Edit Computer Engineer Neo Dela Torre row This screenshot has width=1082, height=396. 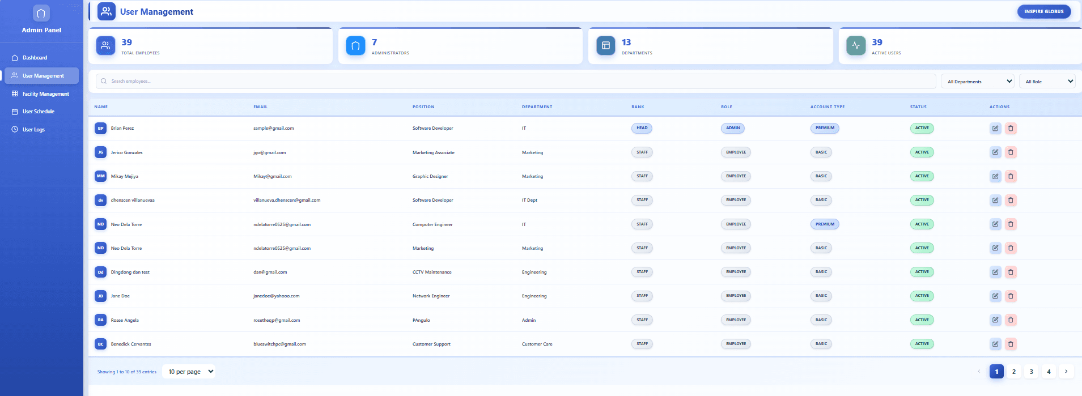click(995, 224)
